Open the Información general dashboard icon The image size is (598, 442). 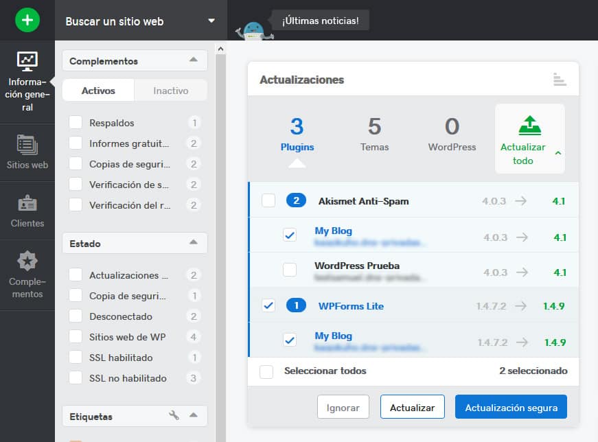click(x=27, y=61)
